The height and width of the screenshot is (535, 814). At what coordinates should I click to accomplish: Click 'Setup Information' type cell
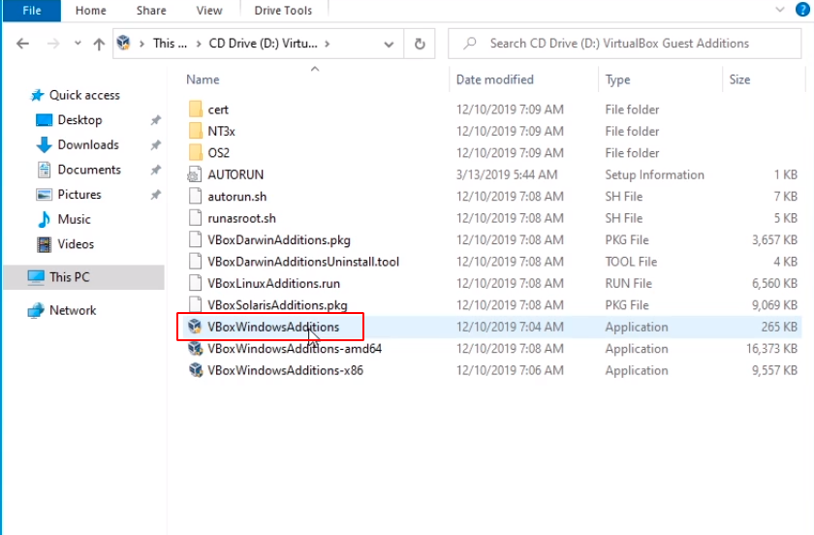point(654,175)
